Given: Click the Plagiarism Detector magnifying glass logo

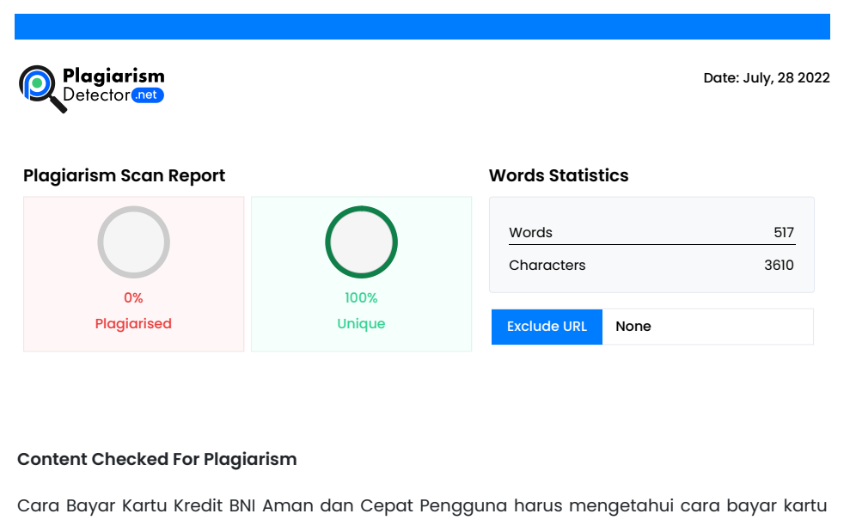Looking at the screenshot, I should 43,89.
